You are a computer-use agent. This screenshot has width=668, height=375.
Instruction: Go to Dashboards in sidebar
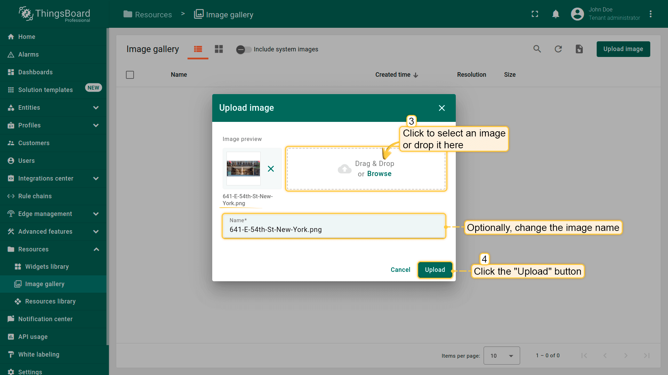35,72
